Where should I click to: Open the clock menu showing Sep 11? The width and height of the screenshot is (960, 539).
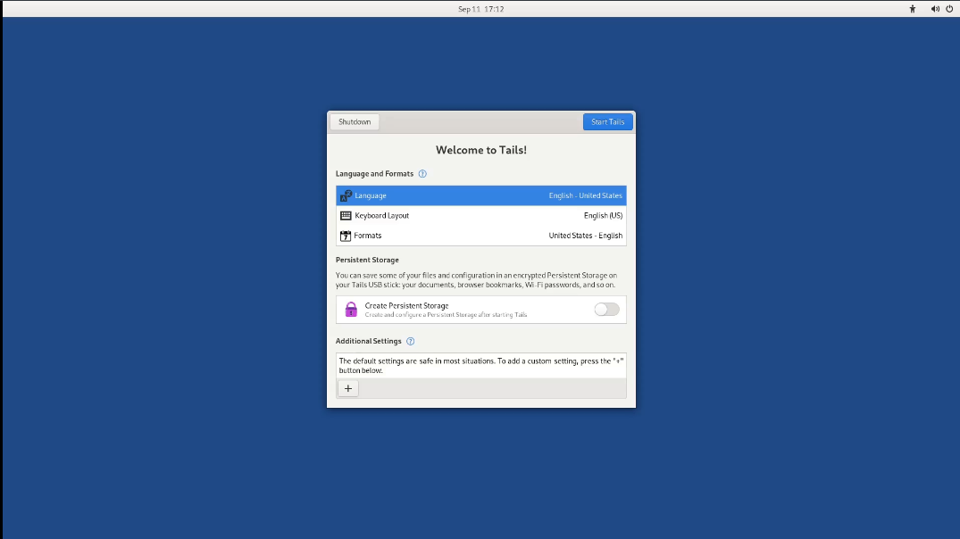click(480, 9)
